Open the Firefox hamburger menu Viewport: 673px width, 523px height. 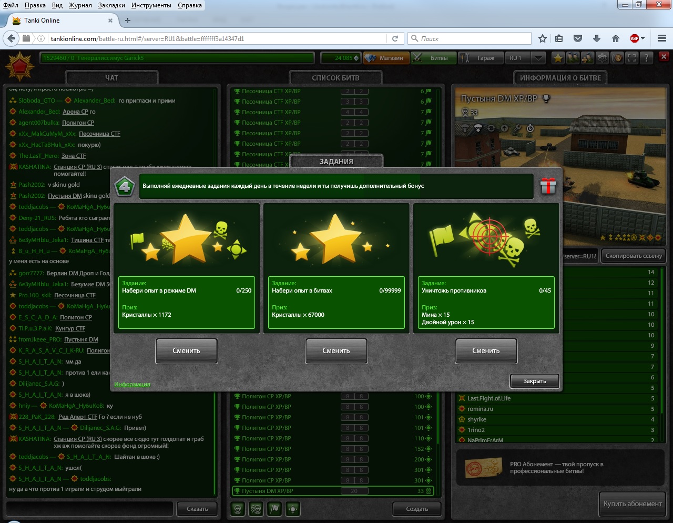(662, 38)
